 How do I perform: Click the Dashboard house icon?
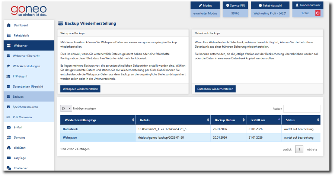coord(9,25)
